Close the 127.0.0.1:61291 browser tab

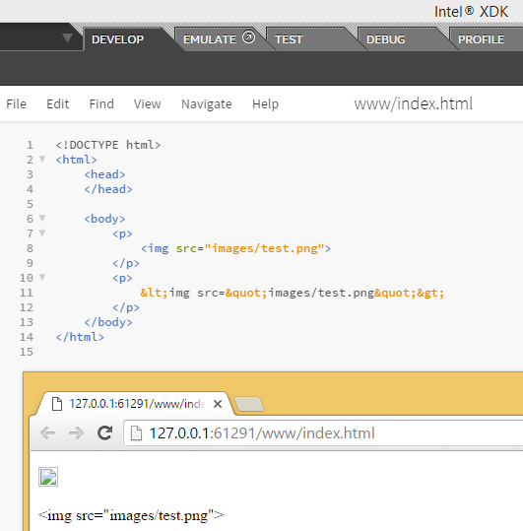coord(218,404)
